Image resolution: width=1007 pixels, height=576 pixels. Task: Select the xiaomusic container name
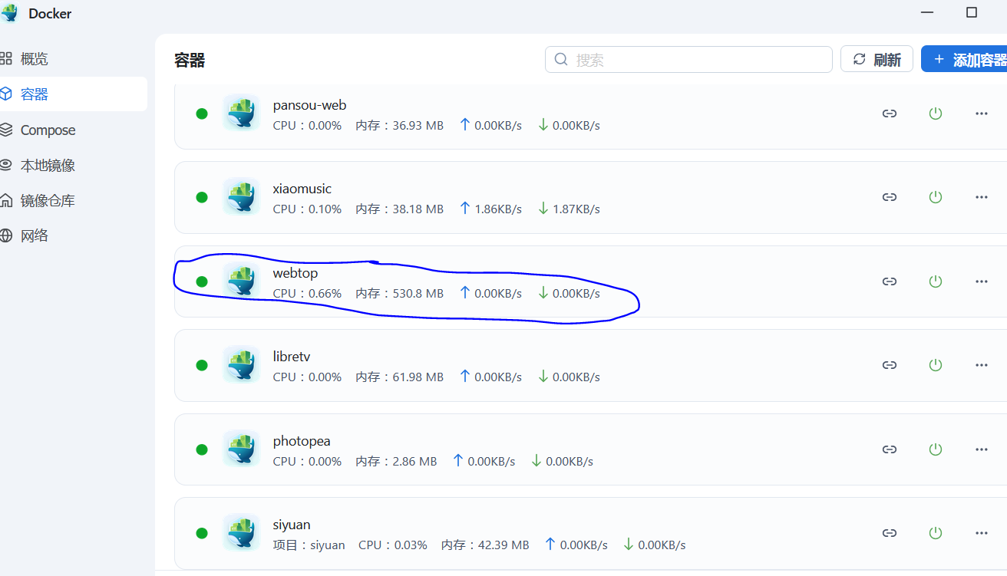pos(302,189)
